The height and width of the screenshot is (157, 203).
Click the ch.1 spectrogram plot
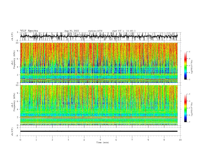click(x=99, y=63)
